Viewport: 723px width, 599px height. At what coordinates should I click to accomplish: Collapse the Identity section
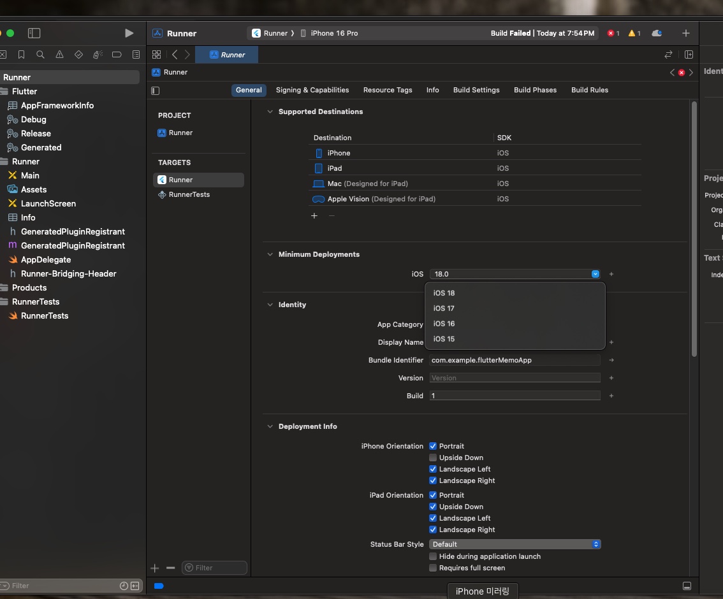pyautogui.click(x=270, y=305)
